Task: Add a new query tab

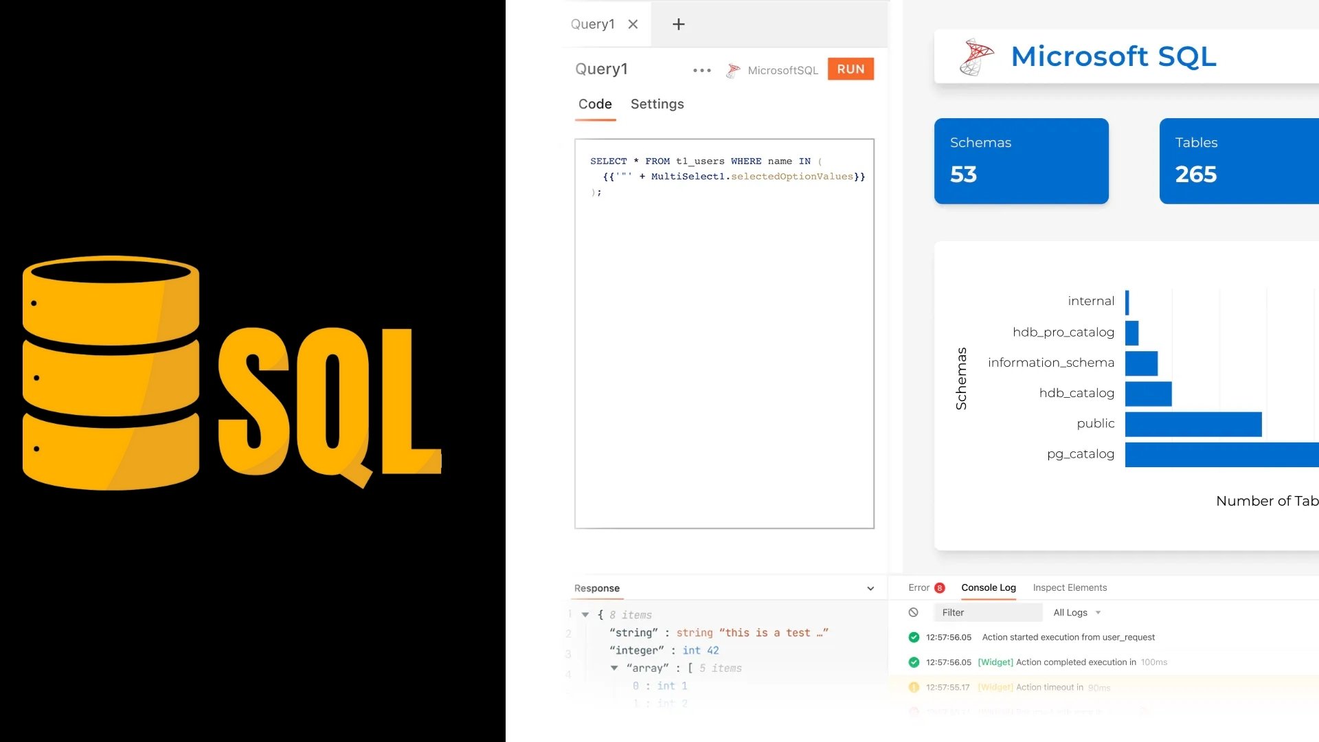Action: click(678, 24)
